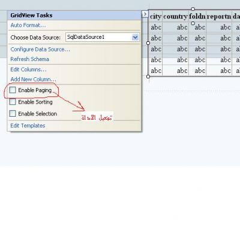Viewport: 240px width, 225px height.
Task: Open Edit Columns dialog link
Action: [28, 69]
